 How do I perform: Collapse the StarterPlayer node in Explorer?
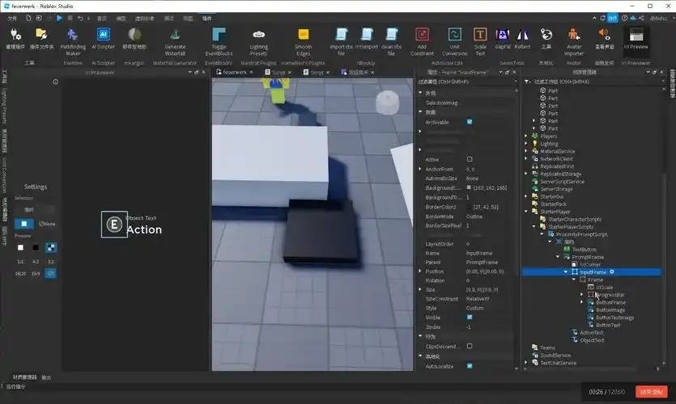click(x=526, y=212)
